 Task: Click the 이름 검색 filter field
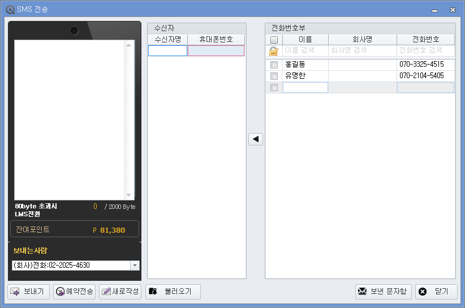(x=305, y=51)
